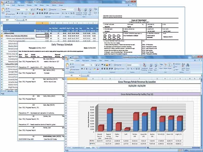Apply bold in the front Excel window

[82, 69]
